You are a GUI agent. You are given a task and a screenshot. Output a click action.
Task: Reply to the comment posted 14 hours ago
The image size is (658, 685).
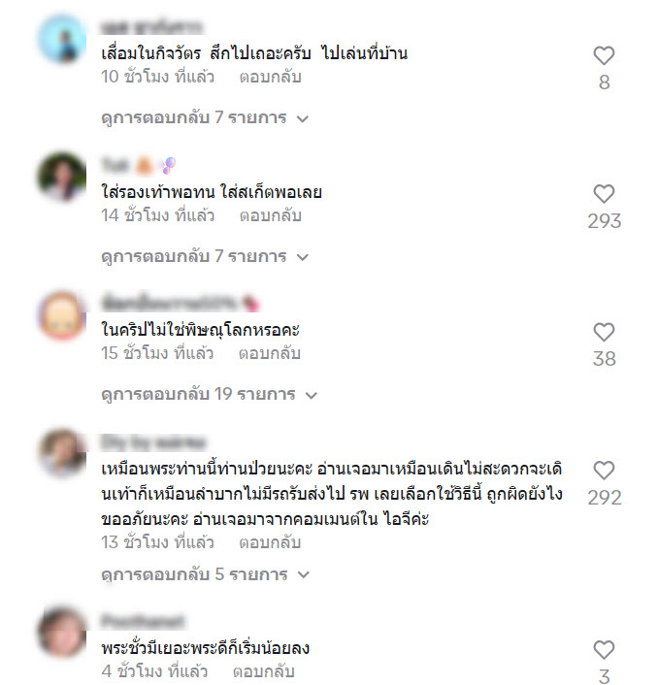coord(271,215)
